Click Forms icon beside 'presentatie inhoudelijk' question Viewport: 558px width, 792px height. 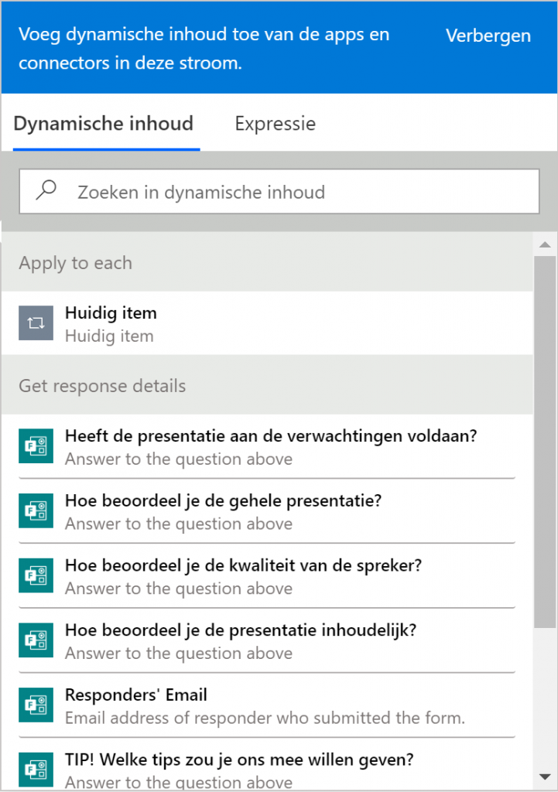tap(36, 640)
